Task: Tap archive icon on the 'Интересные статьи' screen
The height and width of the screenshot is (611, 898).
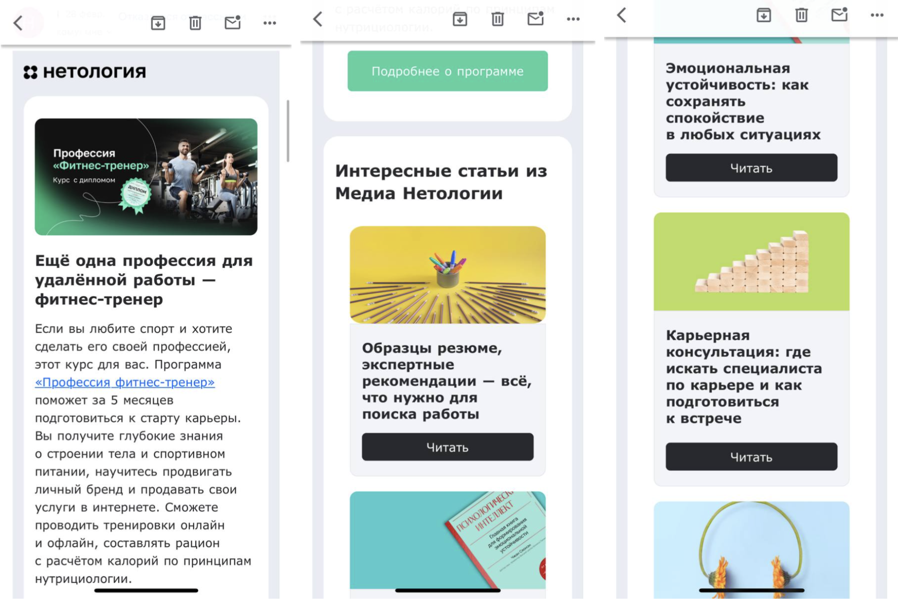Action: click(x=460, y=19)
